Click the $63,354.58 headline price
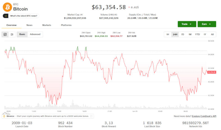The width and height of the screenshot is (221, 130). tap(109, 7)
